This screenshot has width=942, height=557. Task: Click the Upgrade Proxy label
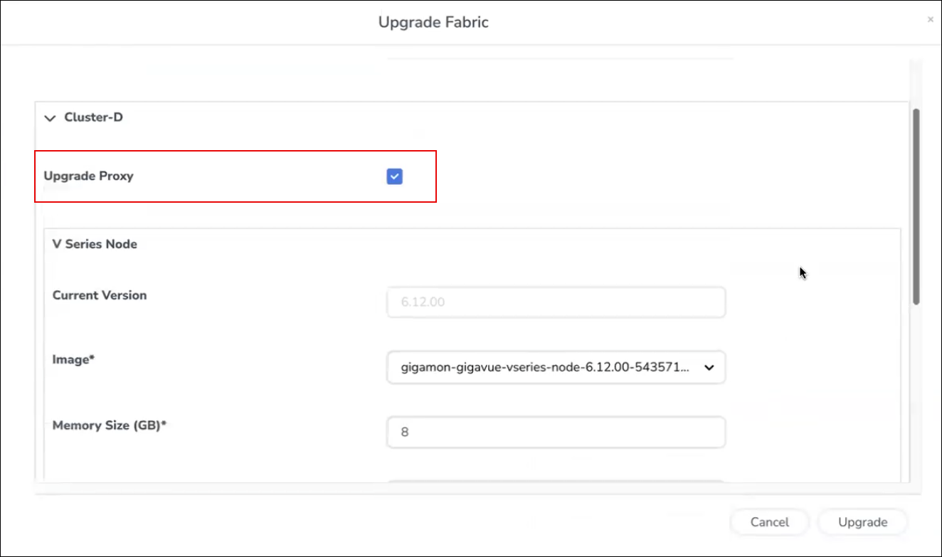(88, 176)
